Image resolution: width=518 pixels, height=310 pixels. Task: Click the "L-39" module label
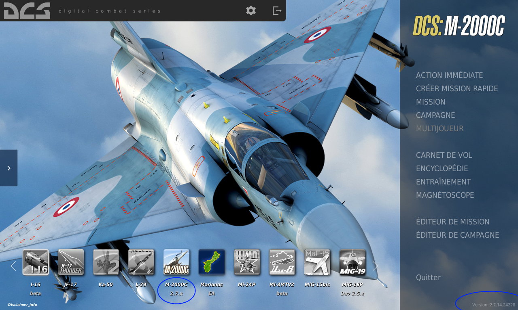(141, 285)
